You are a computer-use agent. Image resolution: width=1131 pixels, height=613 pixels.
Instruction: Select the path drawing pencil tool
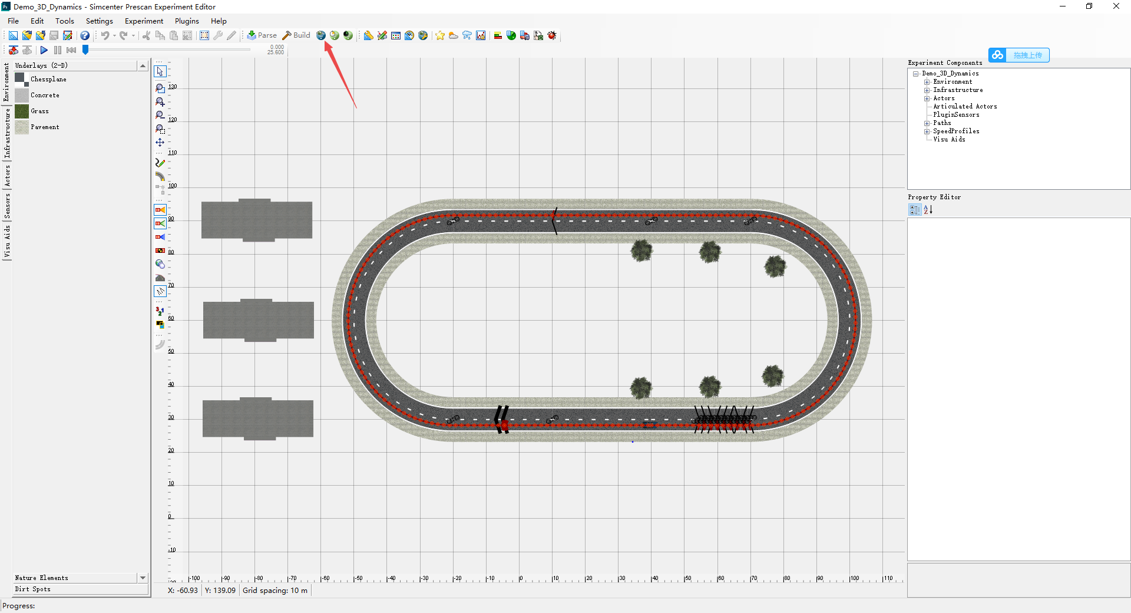160,163
